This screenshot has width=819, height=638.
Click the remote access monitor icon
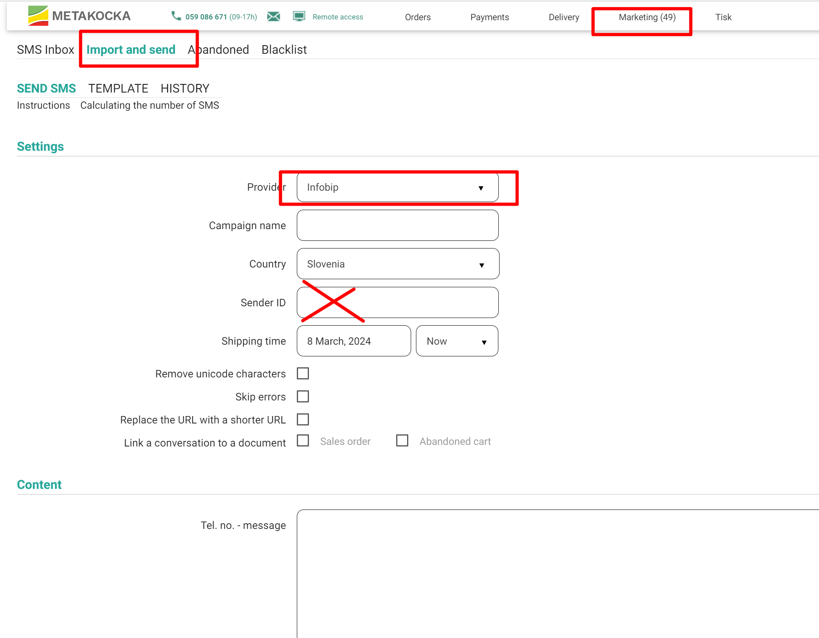pyautogui.click(x=299, y=17)
